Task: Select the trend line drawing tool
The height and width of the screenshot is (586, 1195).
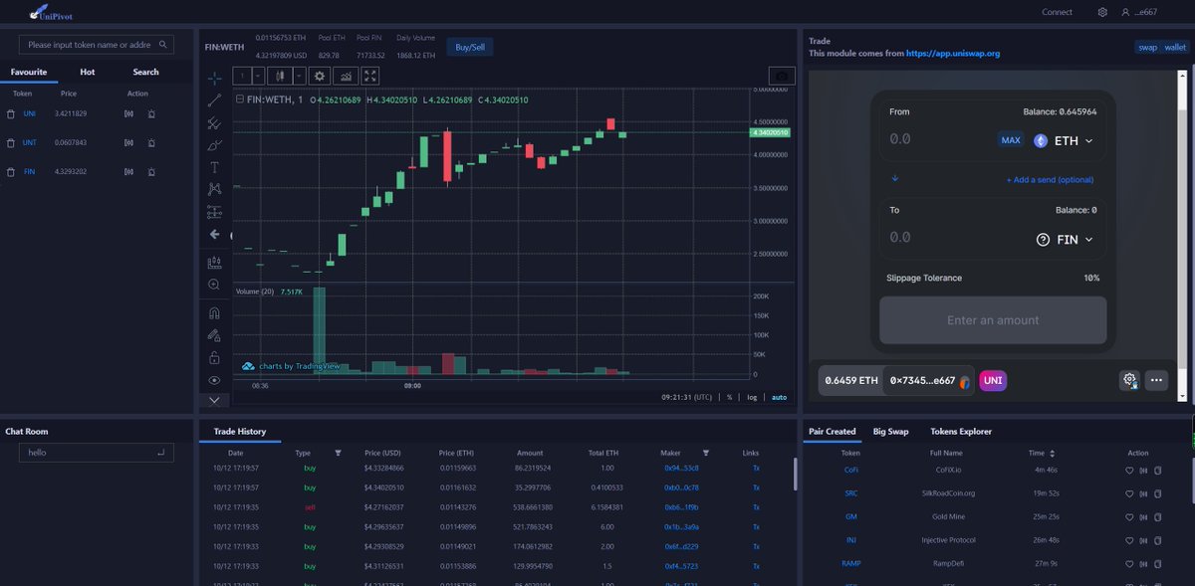Action: pyautogui.click(x=214, y=100)
